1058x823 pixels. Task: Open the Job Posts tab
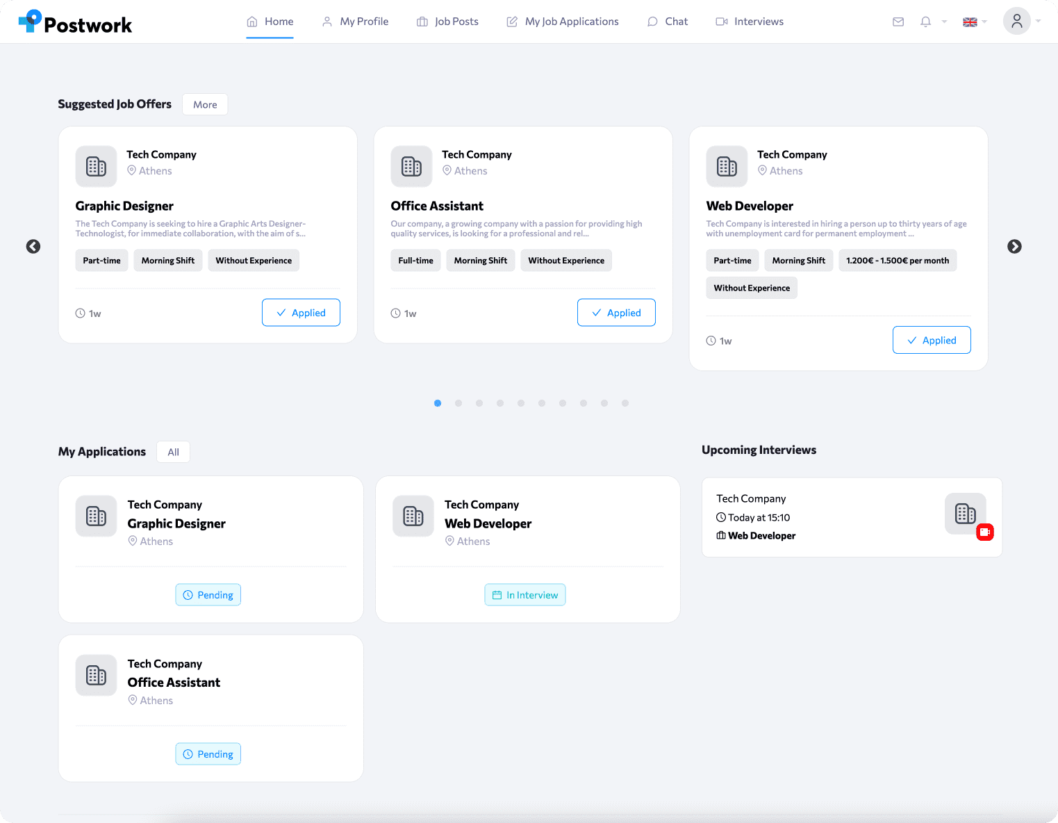[447, 22]
